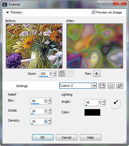The height and width of the screenshot is (146, 129).
Task: Open the black lighting Color swatch
Action: tap(92, 112)
